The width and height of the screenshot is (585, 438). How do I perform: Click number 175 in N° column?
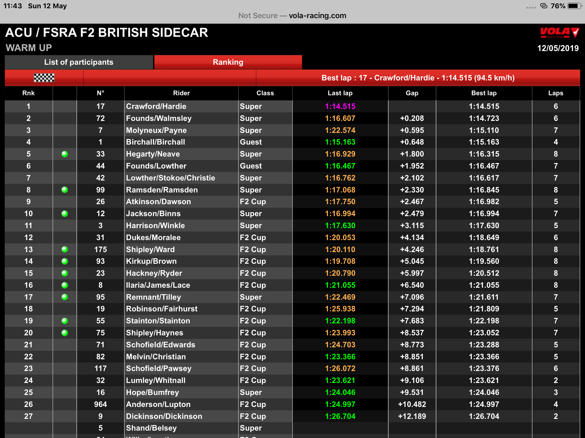tap(101, 250)
